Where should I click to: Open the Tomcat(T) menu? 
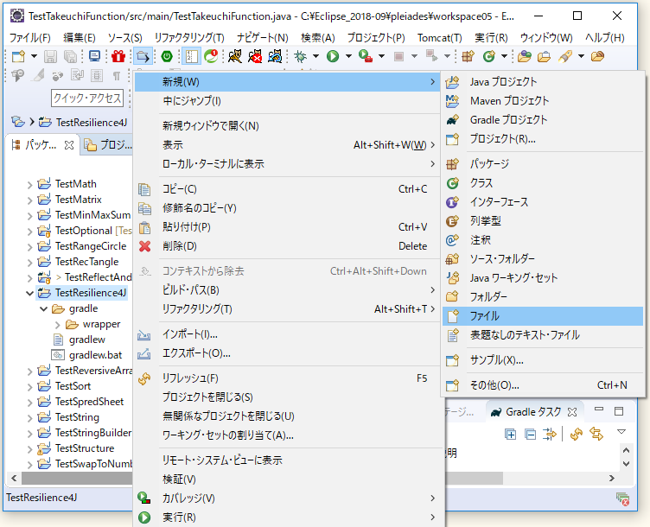439,38
